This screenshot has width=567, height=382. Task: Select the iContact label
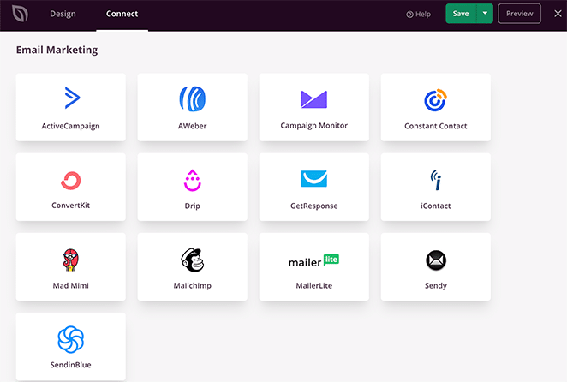[x=436, y=206]
